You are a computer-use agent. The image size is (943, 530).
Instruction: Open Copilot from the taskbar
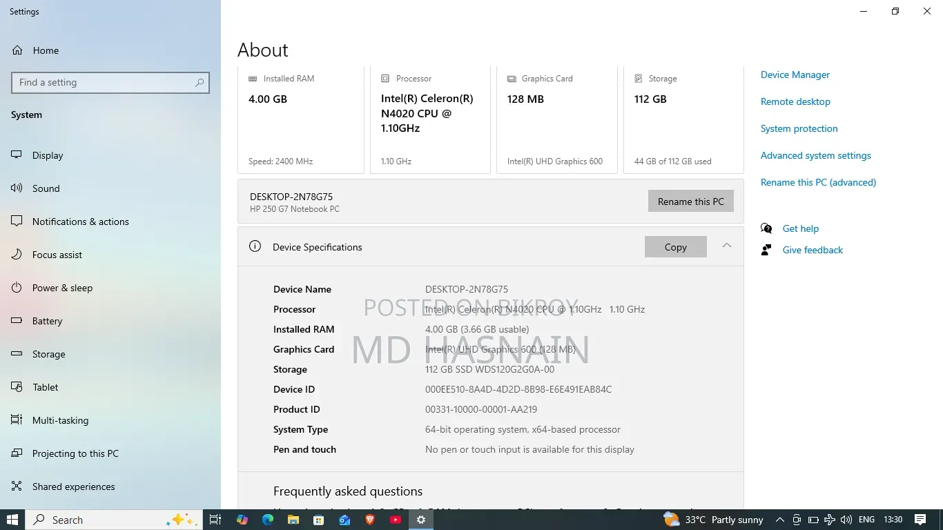pos(242,520)
